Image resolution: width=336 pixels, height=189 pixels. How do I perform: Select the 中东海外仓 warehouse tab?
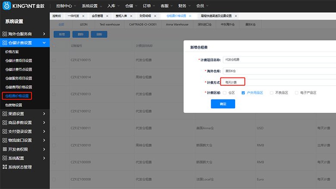tap(227, 25)
